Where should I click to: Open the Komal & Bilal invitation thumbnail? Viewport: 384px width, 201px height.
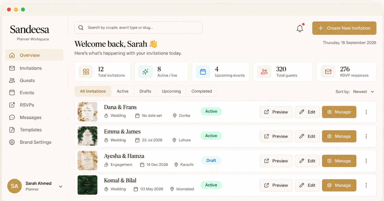tap(87, 185)
